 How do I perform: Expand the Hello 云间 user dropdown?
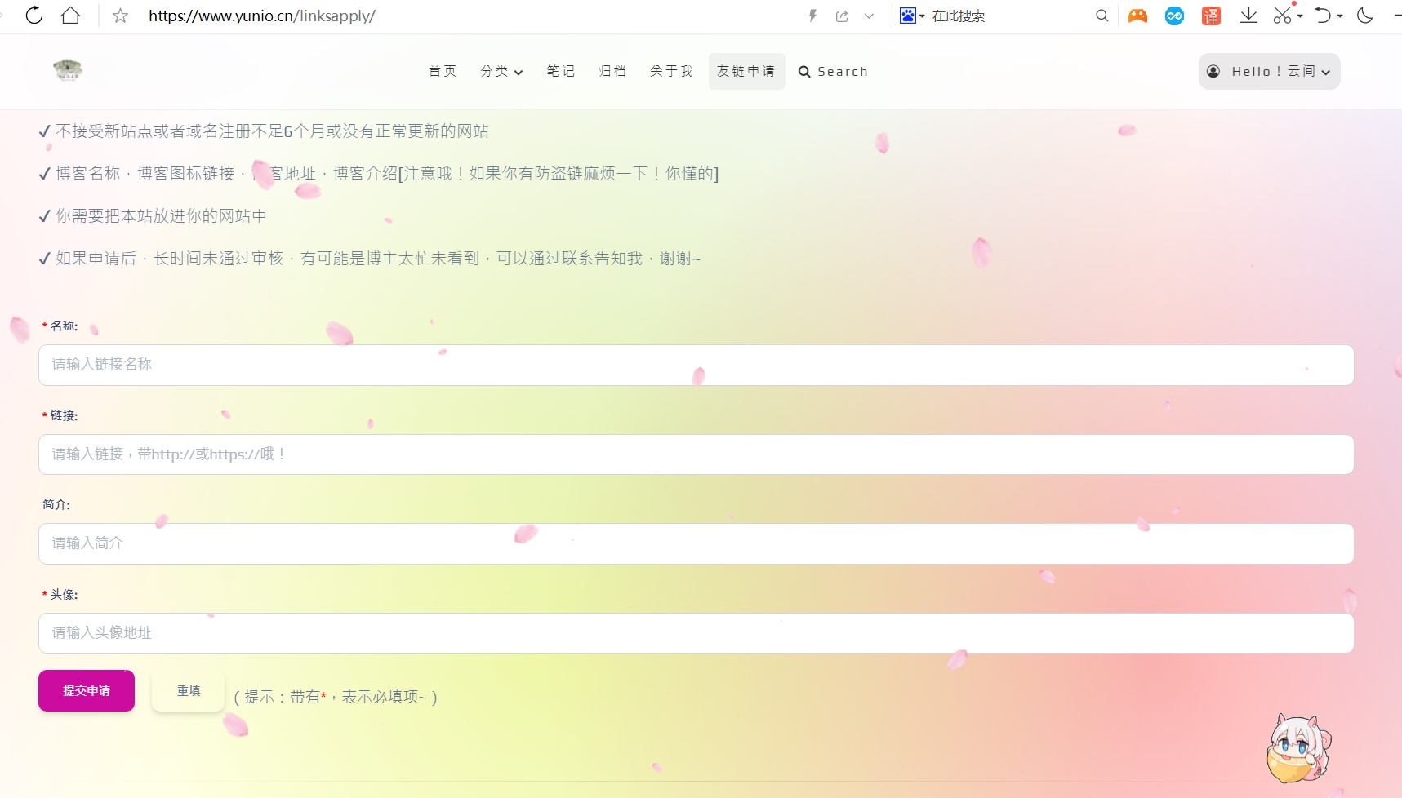(x=1269, y=72)
